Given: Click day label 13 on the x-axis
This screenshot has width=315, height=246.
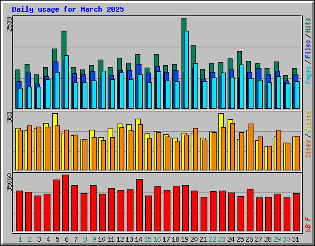Looking at the screenshot, I should coord(129,239).
